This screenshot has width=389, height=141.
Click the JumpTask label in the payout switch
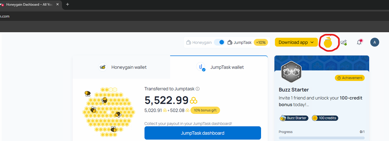(242, 42)
